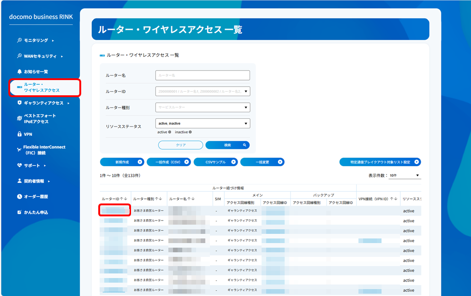Image resolution: width=471 pixels, height=296 pixels.
Task: Remove the inactive status filter tag
Action: tap(189, 132)
